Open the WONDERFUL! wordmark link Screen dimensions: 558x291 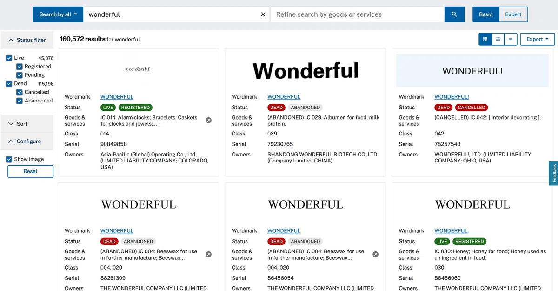452,97
